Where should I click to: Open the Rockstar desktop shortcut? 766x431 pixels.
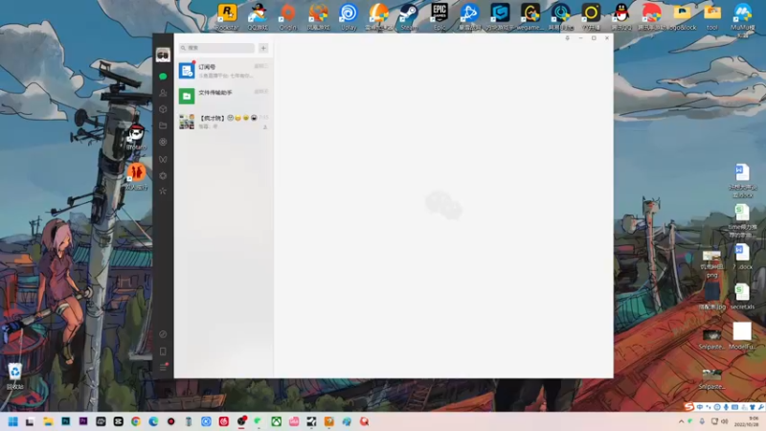[227, 17]
